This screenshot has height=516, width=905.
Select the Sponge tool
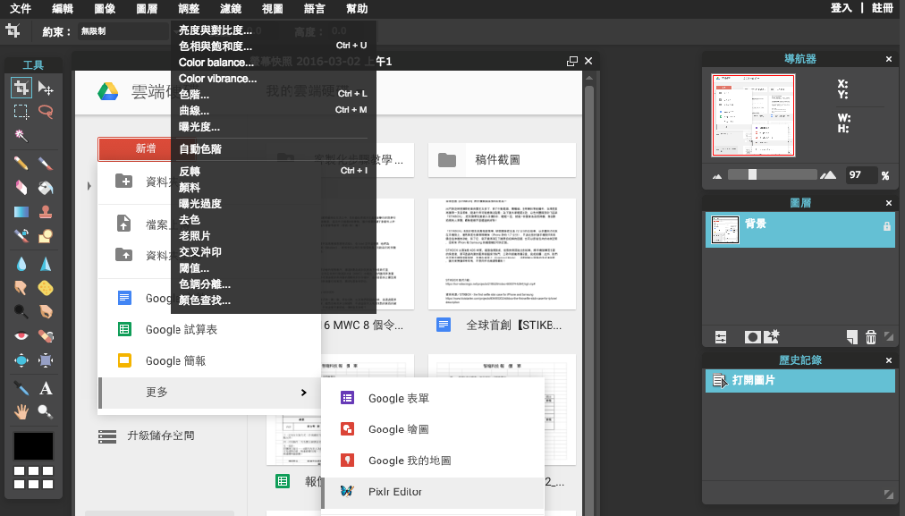point(46,287)
